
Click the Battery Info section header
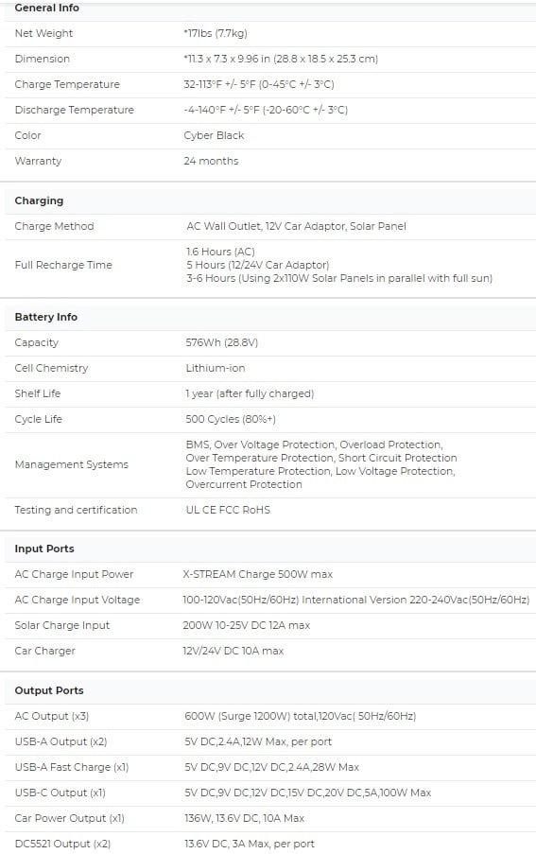[46, 317]
